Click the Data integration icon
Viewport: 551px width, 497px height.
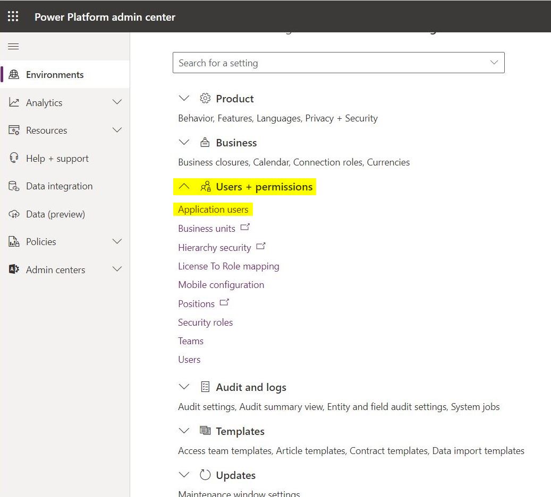(14, 186)
